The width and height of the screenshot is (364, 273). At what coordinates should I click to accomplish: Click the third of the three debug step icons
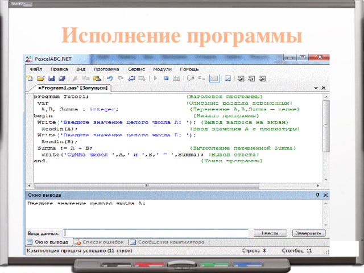(x=262, y=78)
